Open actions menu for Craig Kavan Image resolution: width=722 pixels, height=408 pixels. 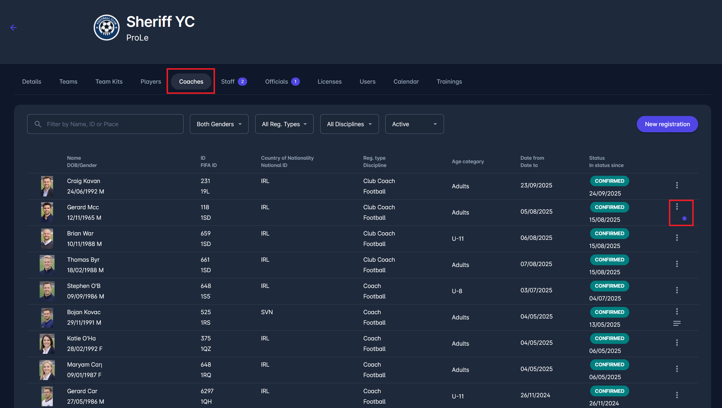677,185
